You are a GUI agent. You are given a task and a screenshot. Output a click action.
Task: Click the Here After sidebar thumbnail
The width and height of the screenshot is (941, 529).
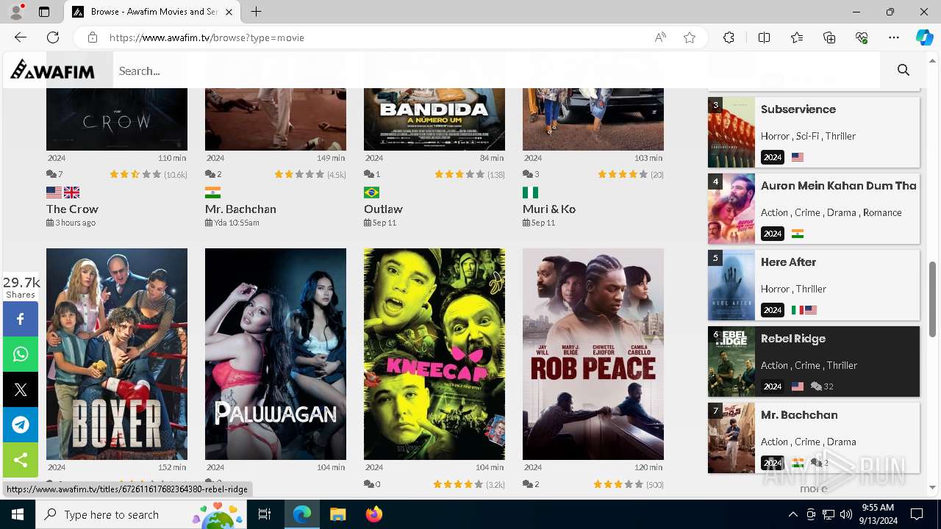tap(731, 285)
